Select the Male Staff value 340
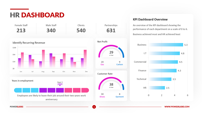The width and height of the screenshot is (202, 113). point(51,30)
